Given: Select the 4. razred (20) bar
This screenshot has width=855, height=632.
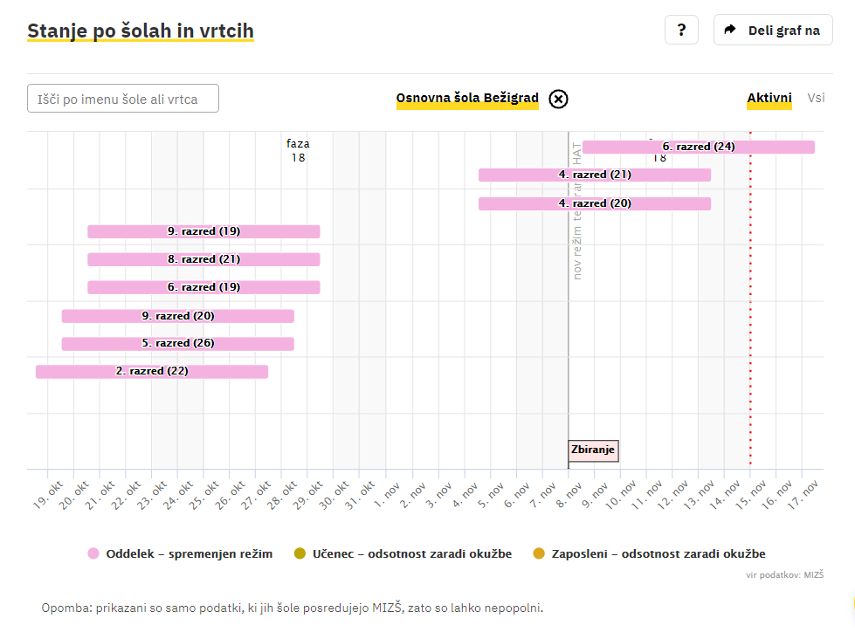Looking at the screenshot, I should point(594,203).
